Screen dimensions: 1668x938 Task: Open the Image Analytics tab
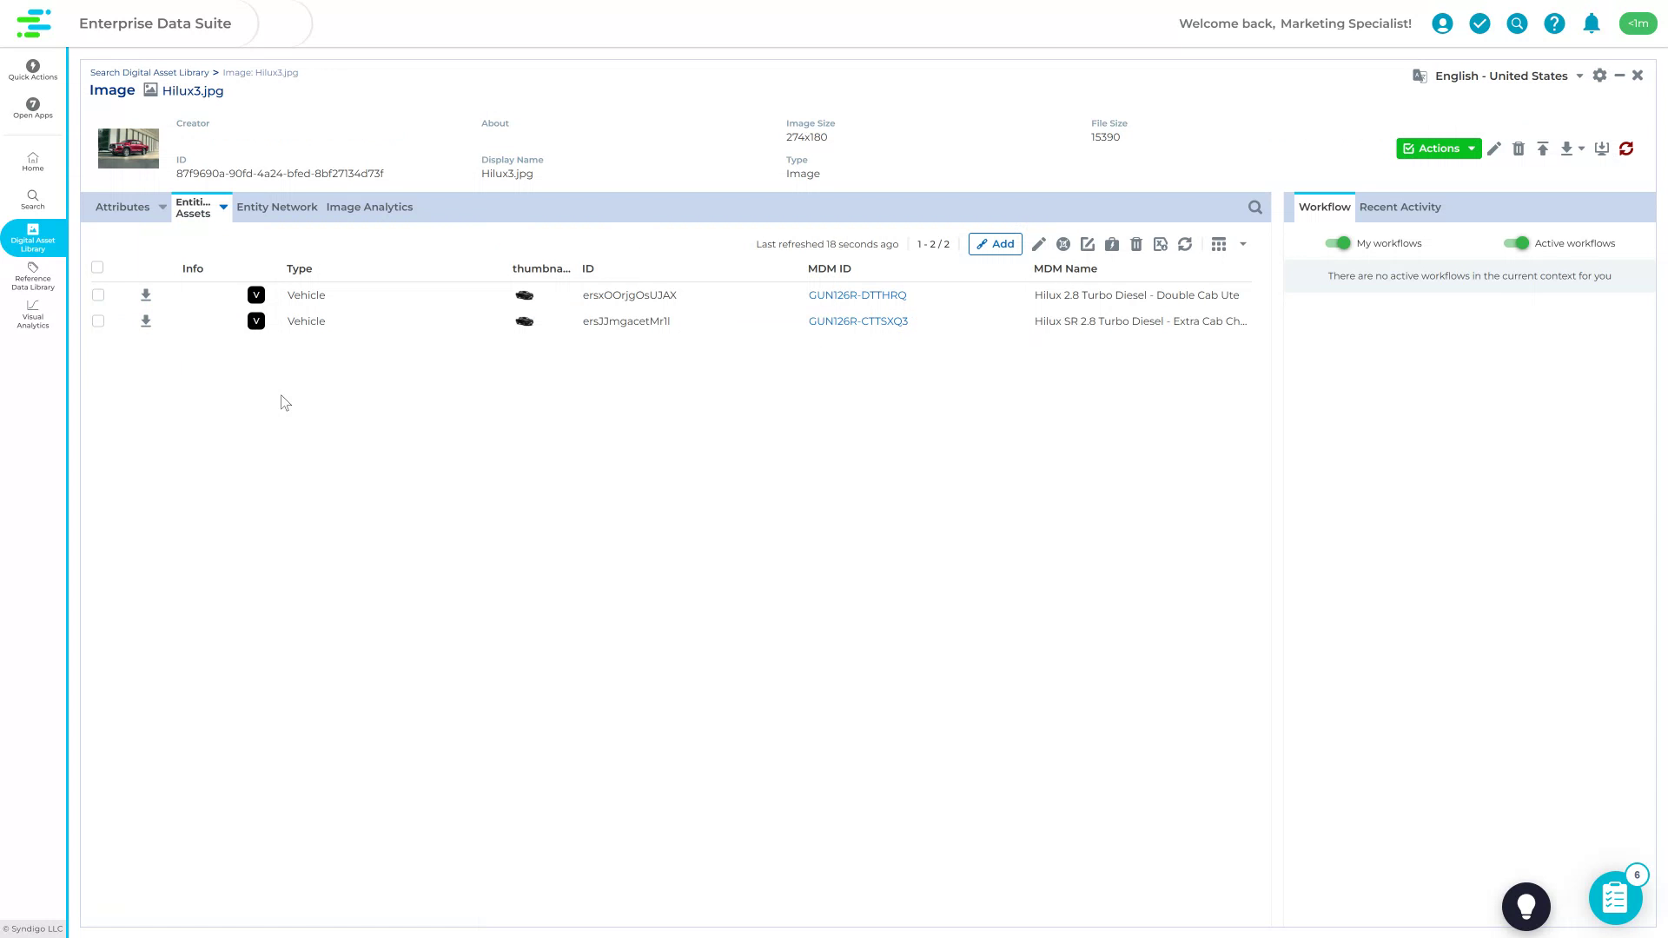pos(369,207)
